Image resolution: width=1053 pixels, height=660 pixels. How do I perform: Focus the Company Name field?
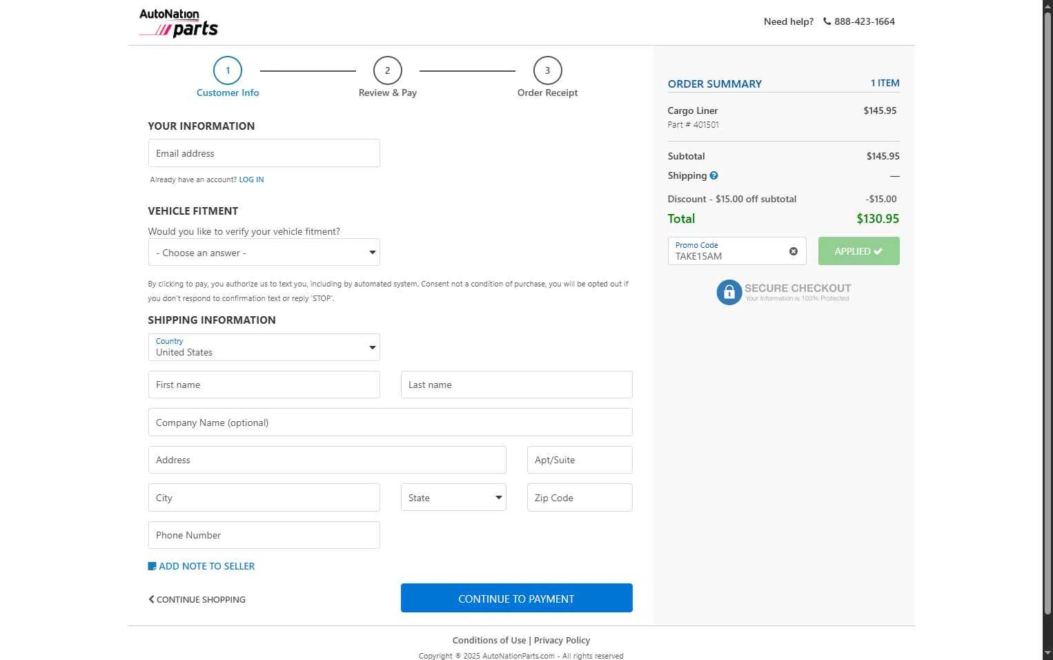click(390, 423)
